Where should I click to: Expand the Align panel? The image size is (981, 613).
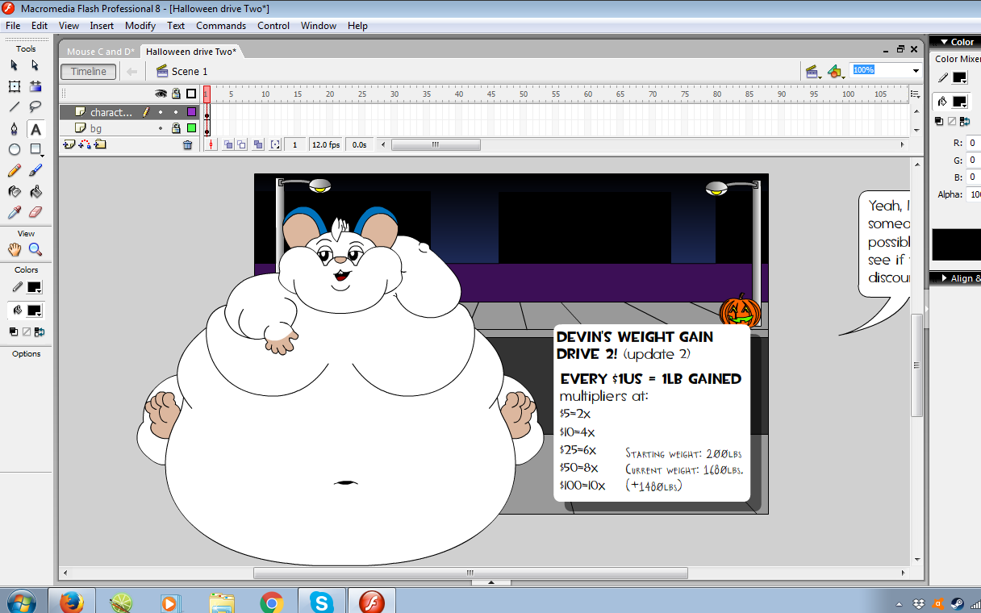(943, 278)
